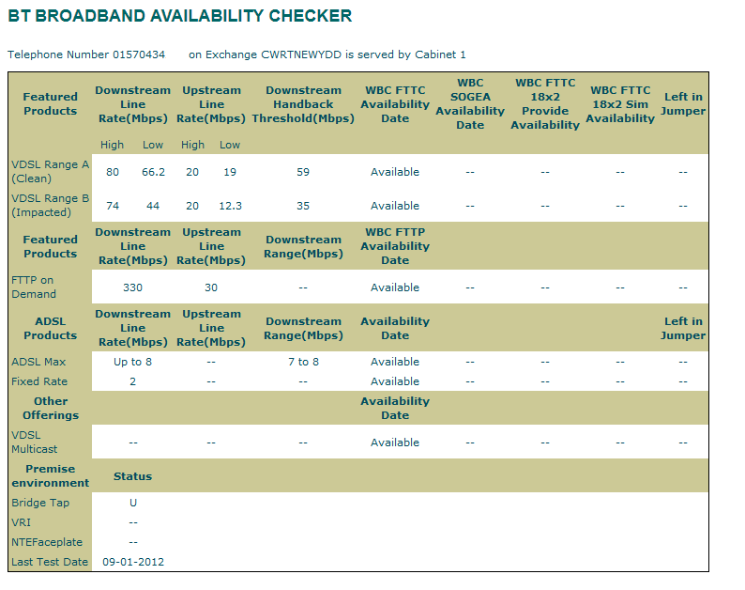Click WBC FTTC Availability Date header
745x590 pixels.
395,104
